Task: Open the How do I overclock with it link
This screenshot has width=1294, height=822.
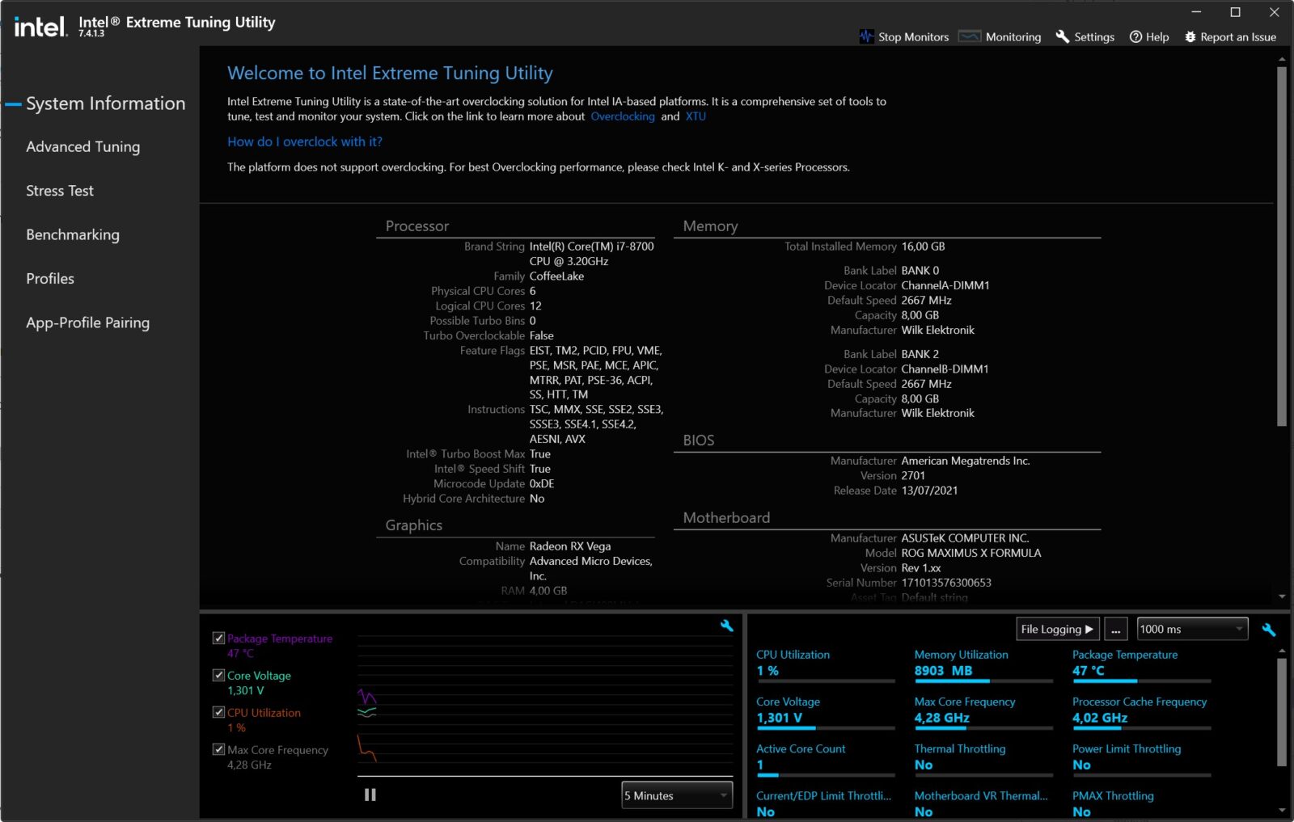Action: (x=305, y=141)
